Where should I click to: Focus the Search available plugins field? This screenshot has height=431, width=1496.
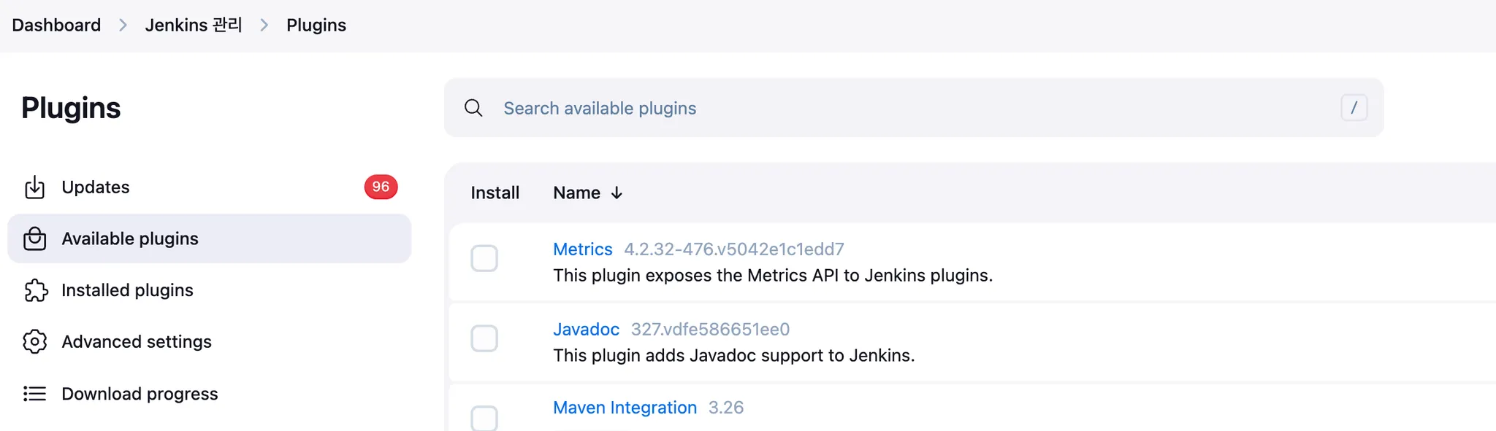[x=914, y=108]
